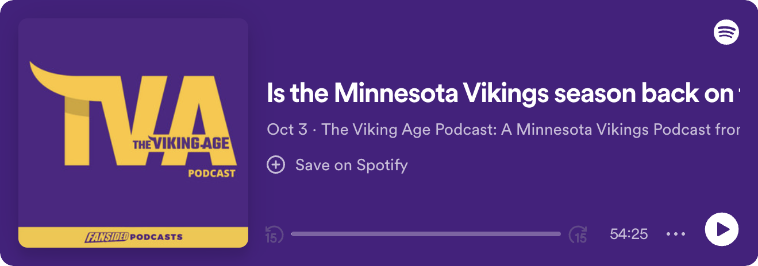Play the podcast episode

coord(721,229)
